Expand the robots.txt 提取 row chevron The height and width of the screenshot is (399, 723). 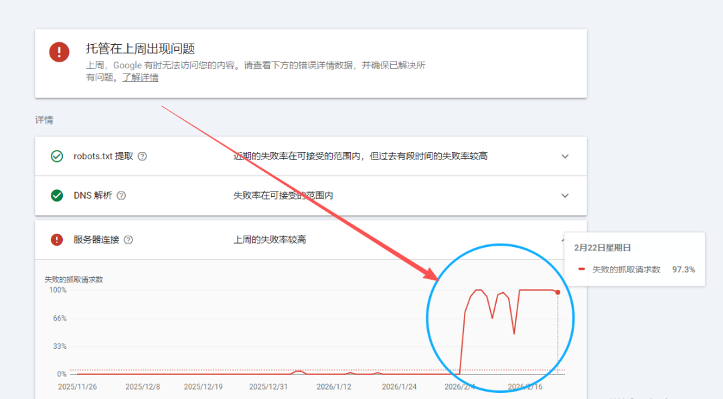[x=565, y=157]
